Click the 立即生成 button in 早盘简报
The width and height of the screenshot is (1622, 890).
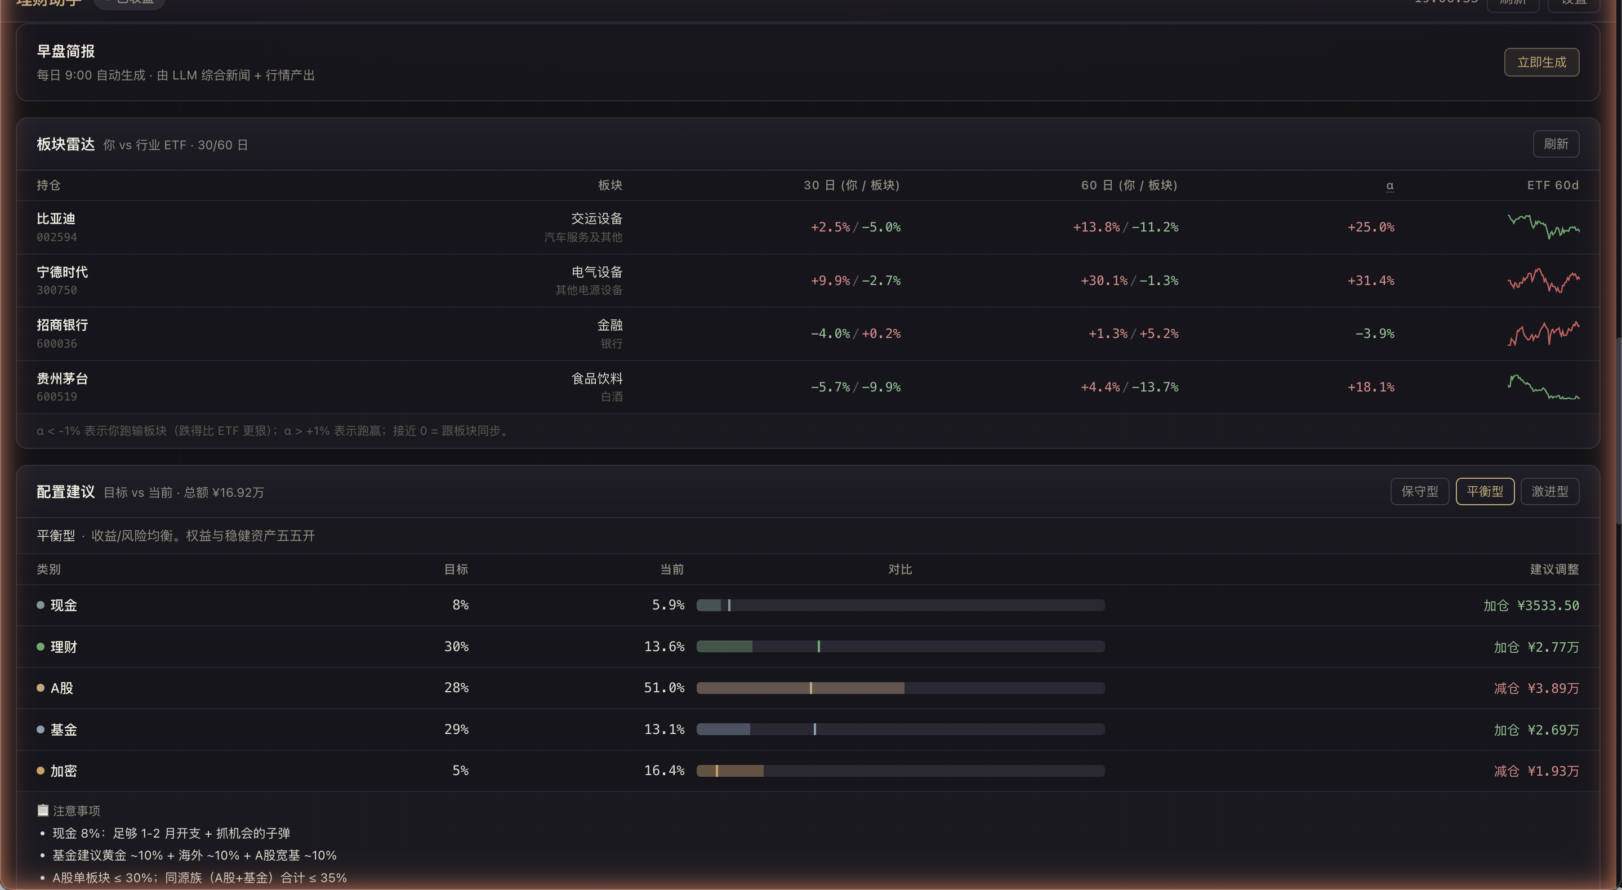click(x=1541, y=63)
